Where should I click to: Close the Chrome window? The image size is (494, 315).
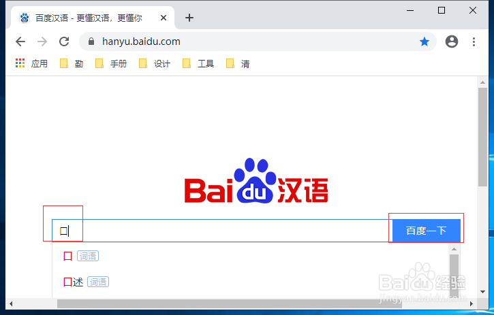pos(473,10)
